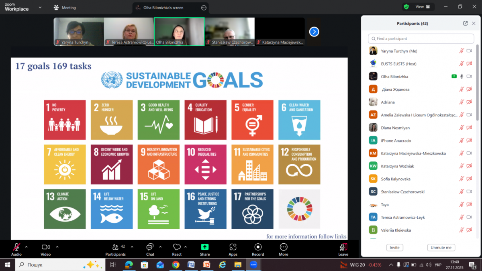Open the More options icon
Viewport: 482px width, 271px height.
(284, 247)
